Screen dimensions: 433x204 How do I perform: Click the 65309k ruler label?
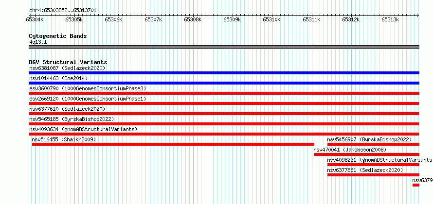[x=233, y=19]
